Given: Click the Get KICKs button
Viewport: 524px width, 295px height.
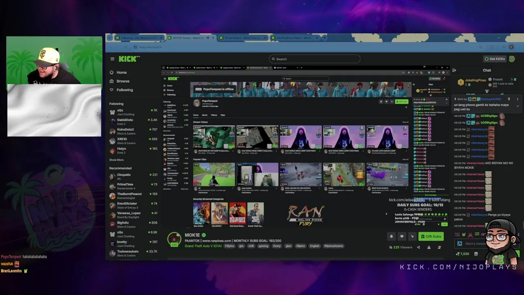Looking at the screenshot, I should pyautogui.click(x=495, y=59).
